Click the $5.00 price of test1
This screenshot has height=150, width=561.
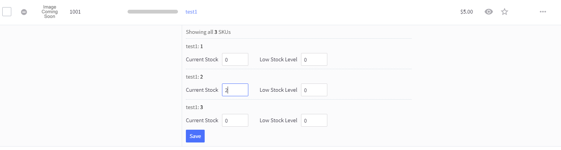click(467, 12)
